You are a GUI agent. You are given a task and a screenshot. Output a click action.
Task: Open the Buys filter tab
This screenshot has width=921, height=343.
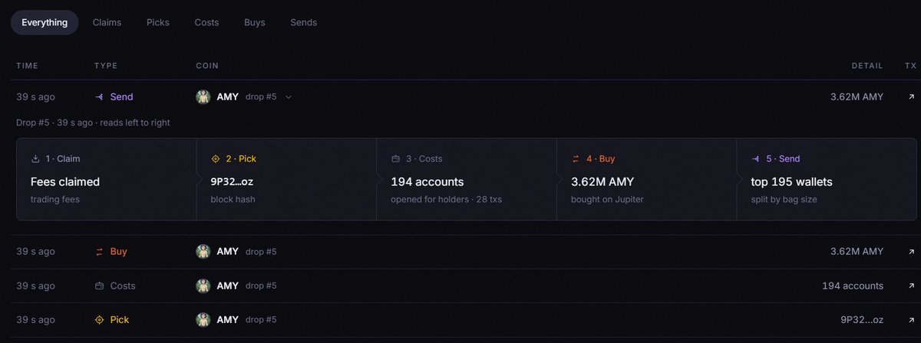point(255,22)
